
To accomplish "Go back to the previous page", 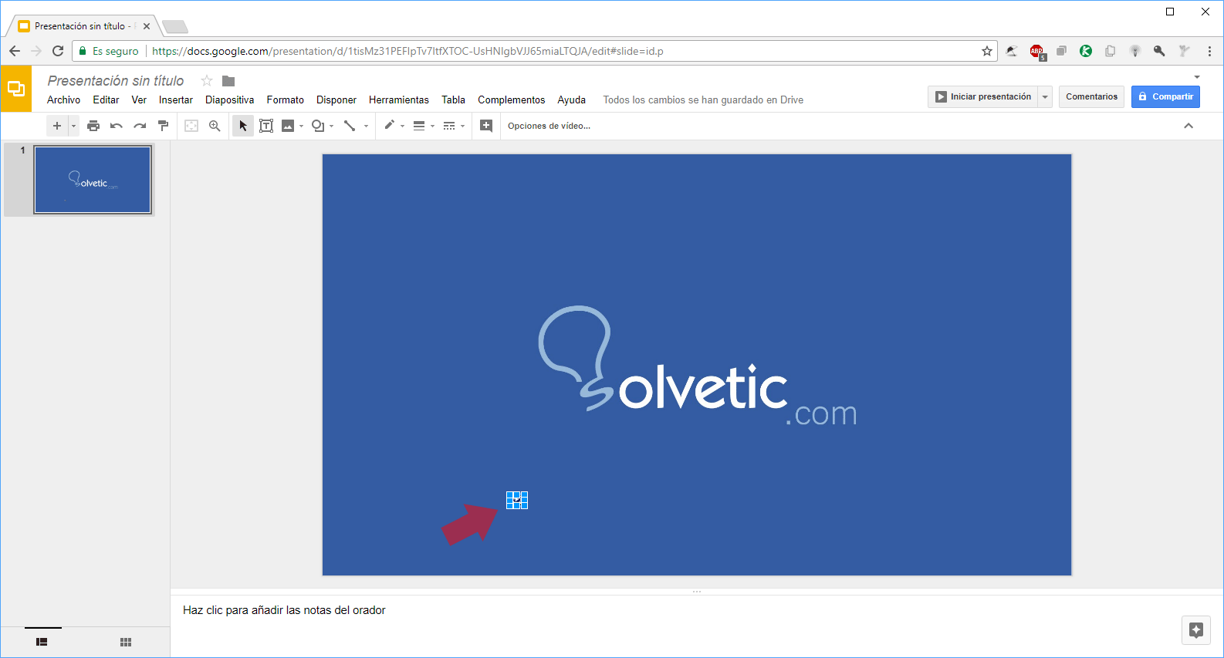I will [x=15, y=51].
